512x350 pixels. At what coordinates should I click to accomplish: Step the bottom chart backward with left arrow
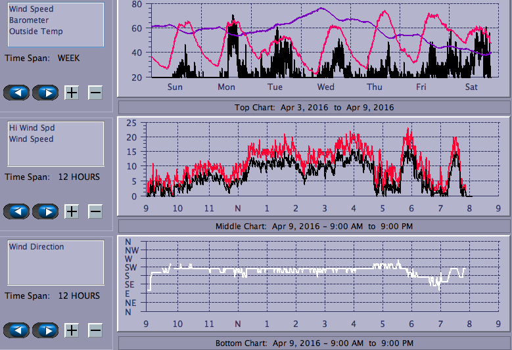[x=16, y=330]
